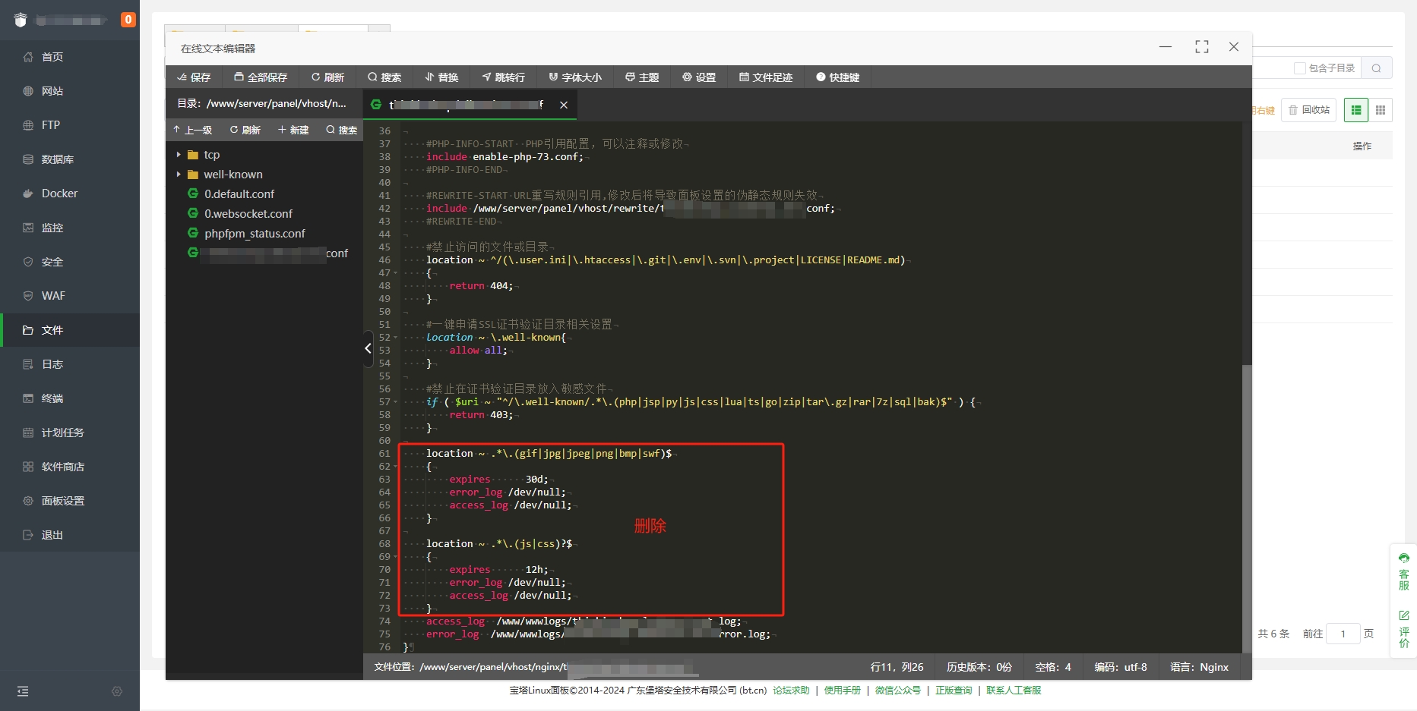Go up one directory level
The width and height of the screenshot is (1417, 711).
192,130
